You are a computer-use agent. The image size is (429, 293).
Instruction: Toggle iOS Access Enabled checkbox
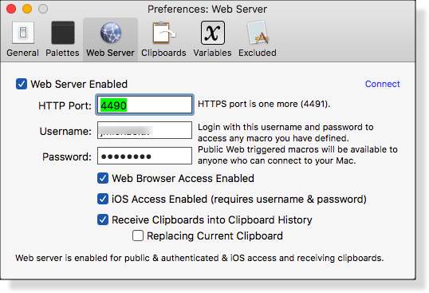[103, 199]
